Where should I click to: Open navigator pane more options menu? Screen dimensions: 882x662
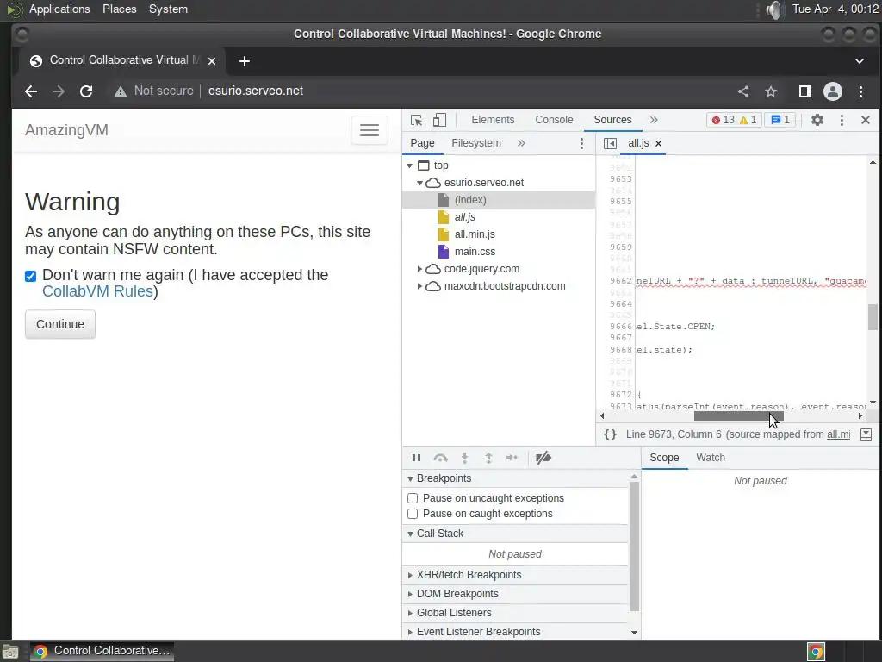(x=581, y=144)
